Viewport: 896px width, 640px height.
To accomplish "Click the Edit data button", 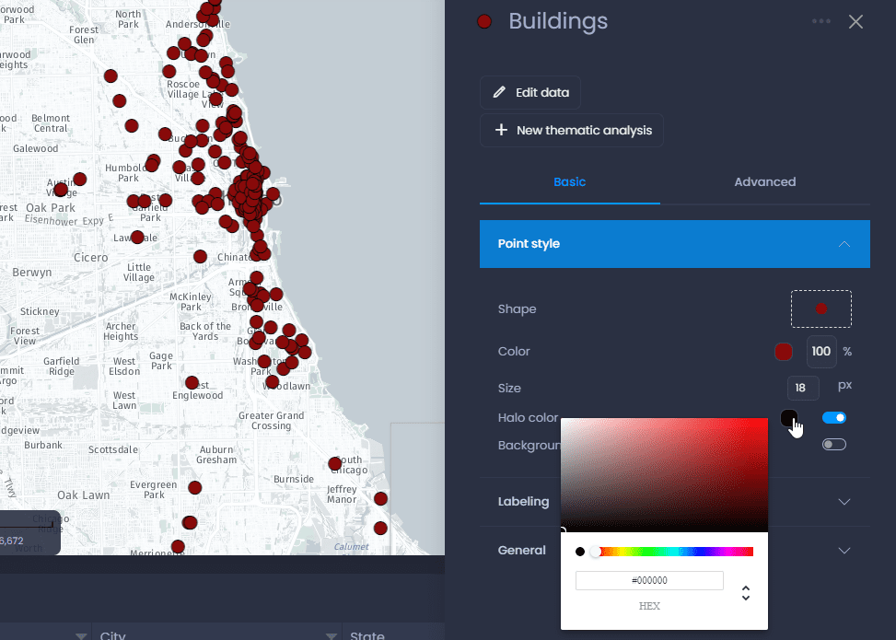I will pos(530,93).
